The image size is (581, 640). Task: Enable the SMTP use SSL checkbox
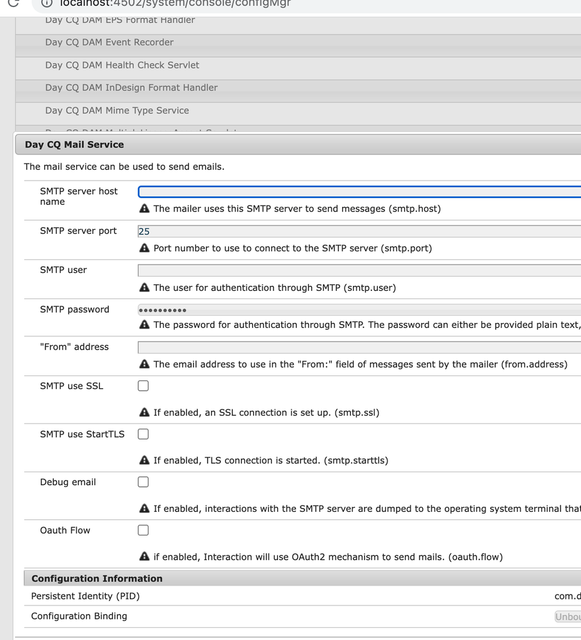(x=143, y=385)
